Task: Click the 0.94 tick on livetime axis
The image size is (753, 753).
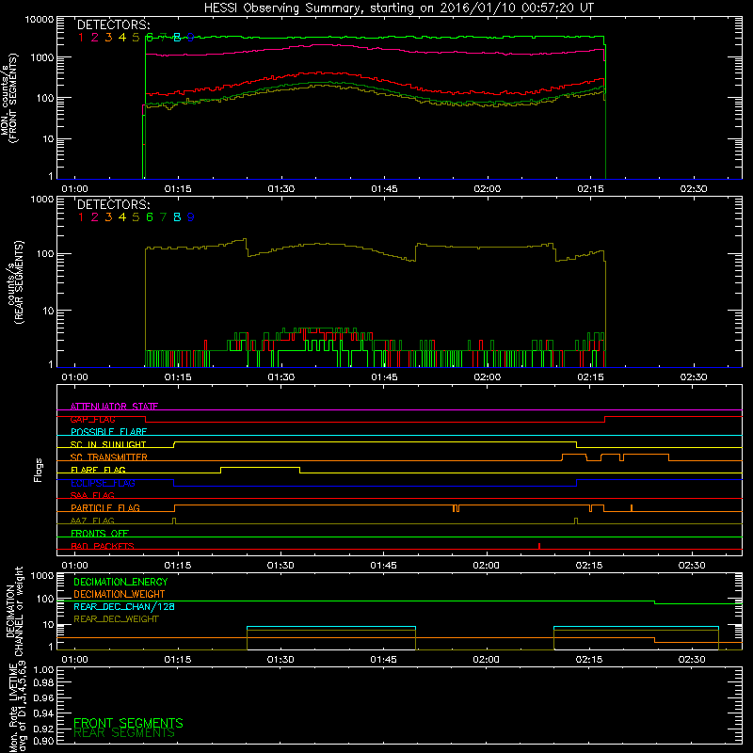Action: 43,713
